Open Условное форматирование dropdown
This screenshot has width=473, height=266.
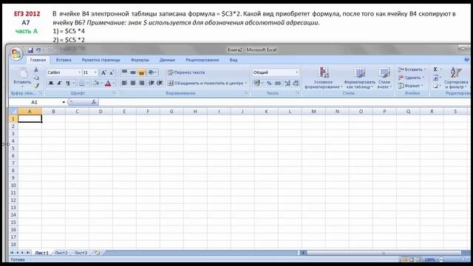click(324, 78)
